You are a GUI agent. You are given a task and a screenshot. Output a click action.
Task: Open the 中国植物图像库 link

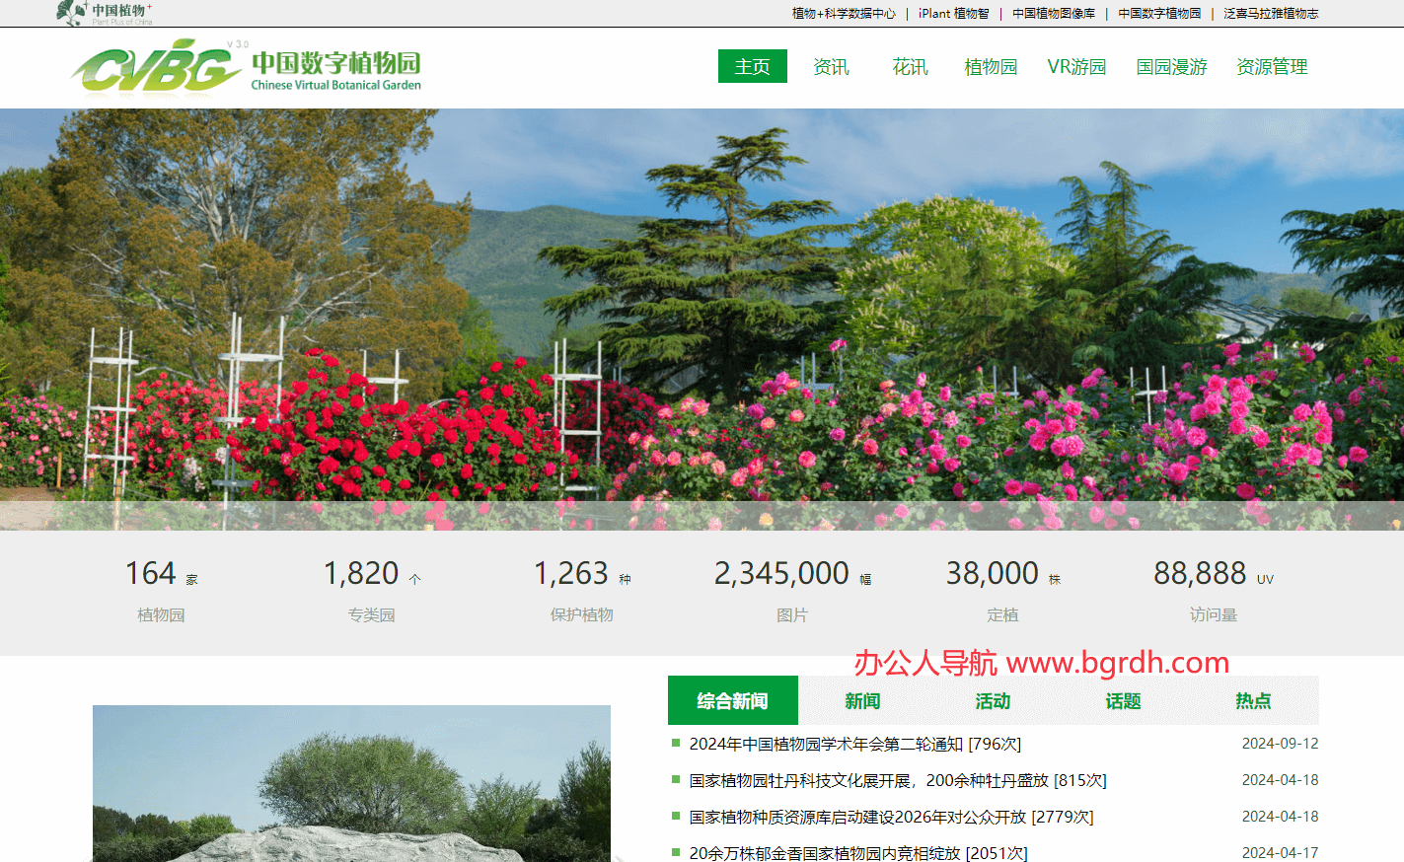click(1055, 14)
